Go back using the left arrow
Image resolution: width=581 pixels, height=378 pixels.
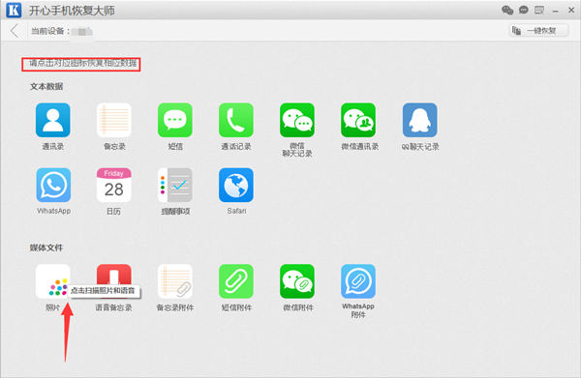pyautogui.click(x=15, y=31)
